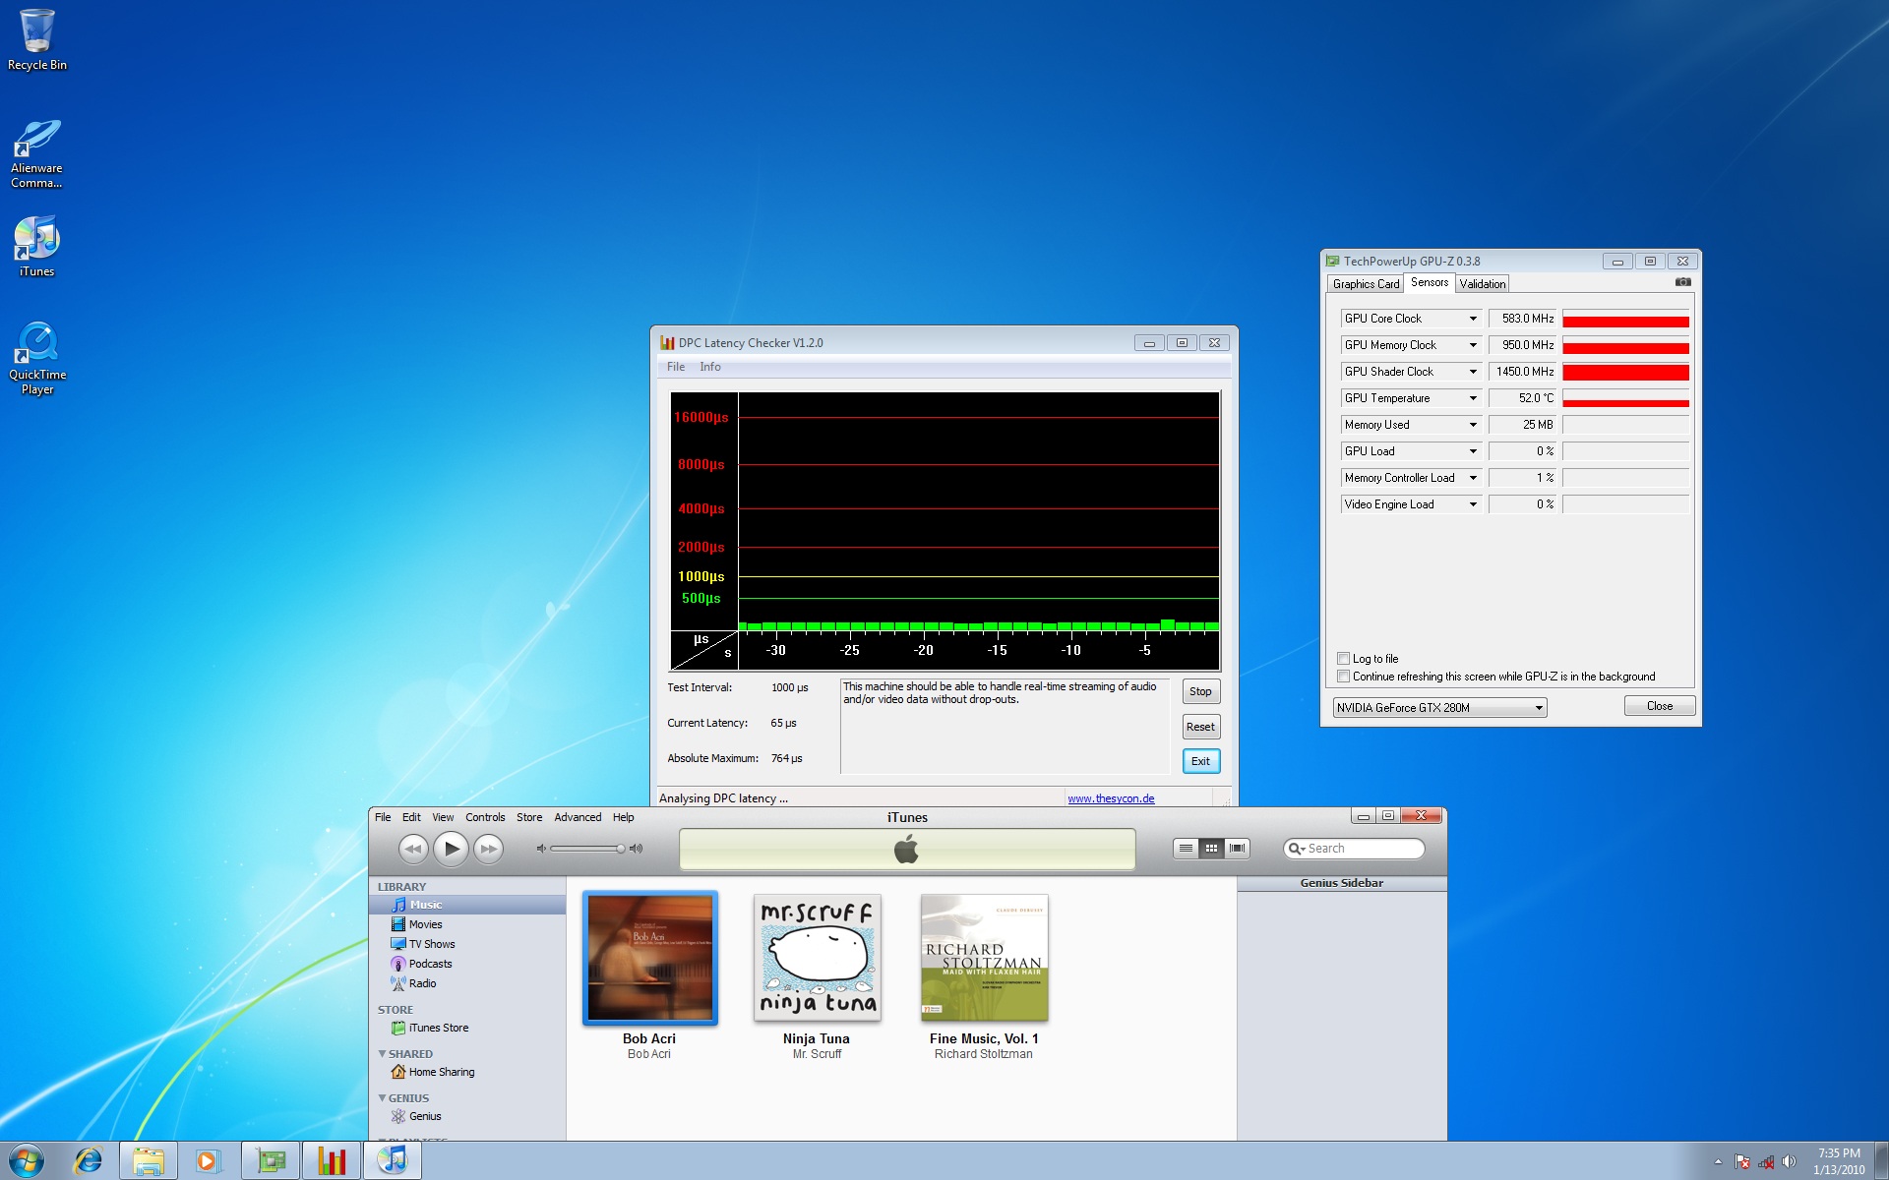Open the www.thesycon.de link
Viewport: 1889px width, 1180px height.
click(x=1111, y=798)
